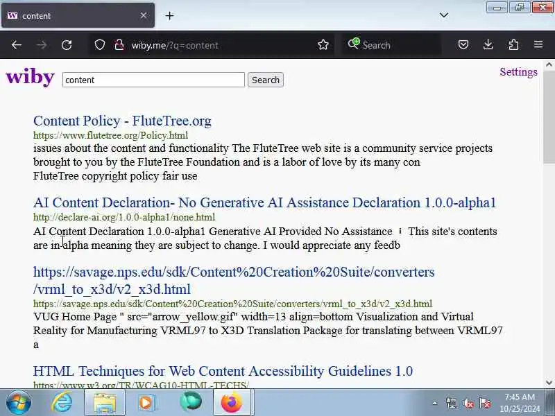Screen dimensions: 555x416
Task: Open network status tray icon
Action: click(x=452, y=403)
